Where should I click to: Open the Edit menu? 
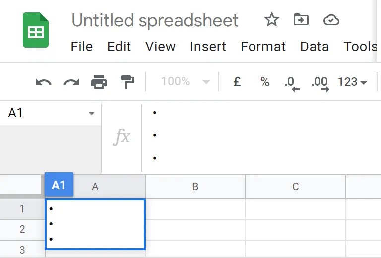tap(119, 47)
